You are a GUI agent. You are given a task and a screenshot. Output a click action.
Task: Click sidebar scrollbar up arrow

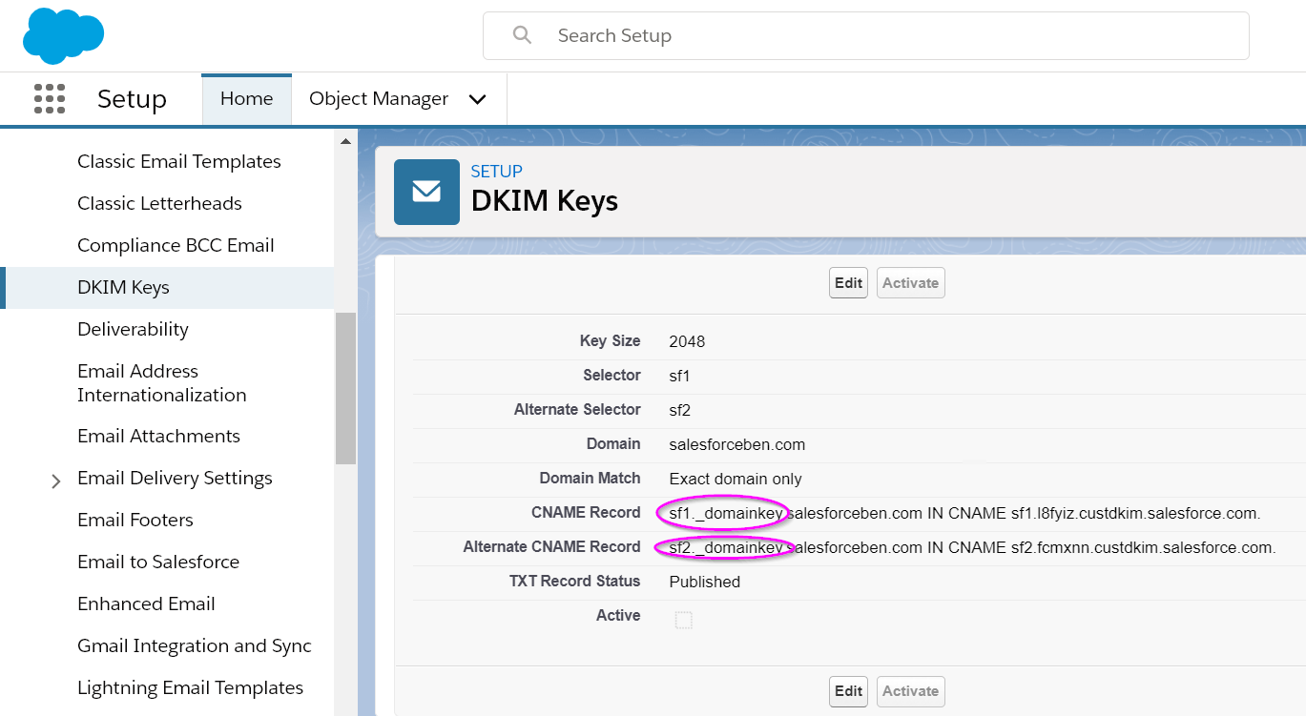tap(345, 141)
